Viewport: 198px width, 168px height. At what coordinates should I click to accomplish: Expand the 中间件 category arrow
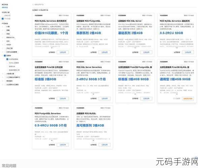(3, 45)
